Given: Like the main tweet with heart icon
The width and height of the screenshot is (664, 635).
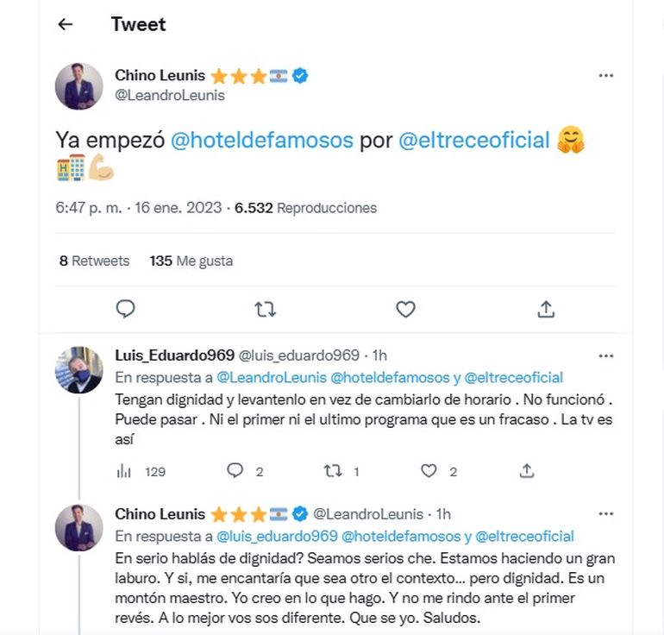Looking at the screenshot, I should click(405, 309).
